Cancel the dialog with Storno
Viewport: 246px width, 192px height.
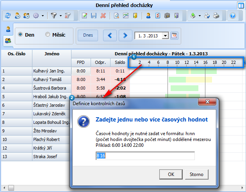(x=196, y=174)
